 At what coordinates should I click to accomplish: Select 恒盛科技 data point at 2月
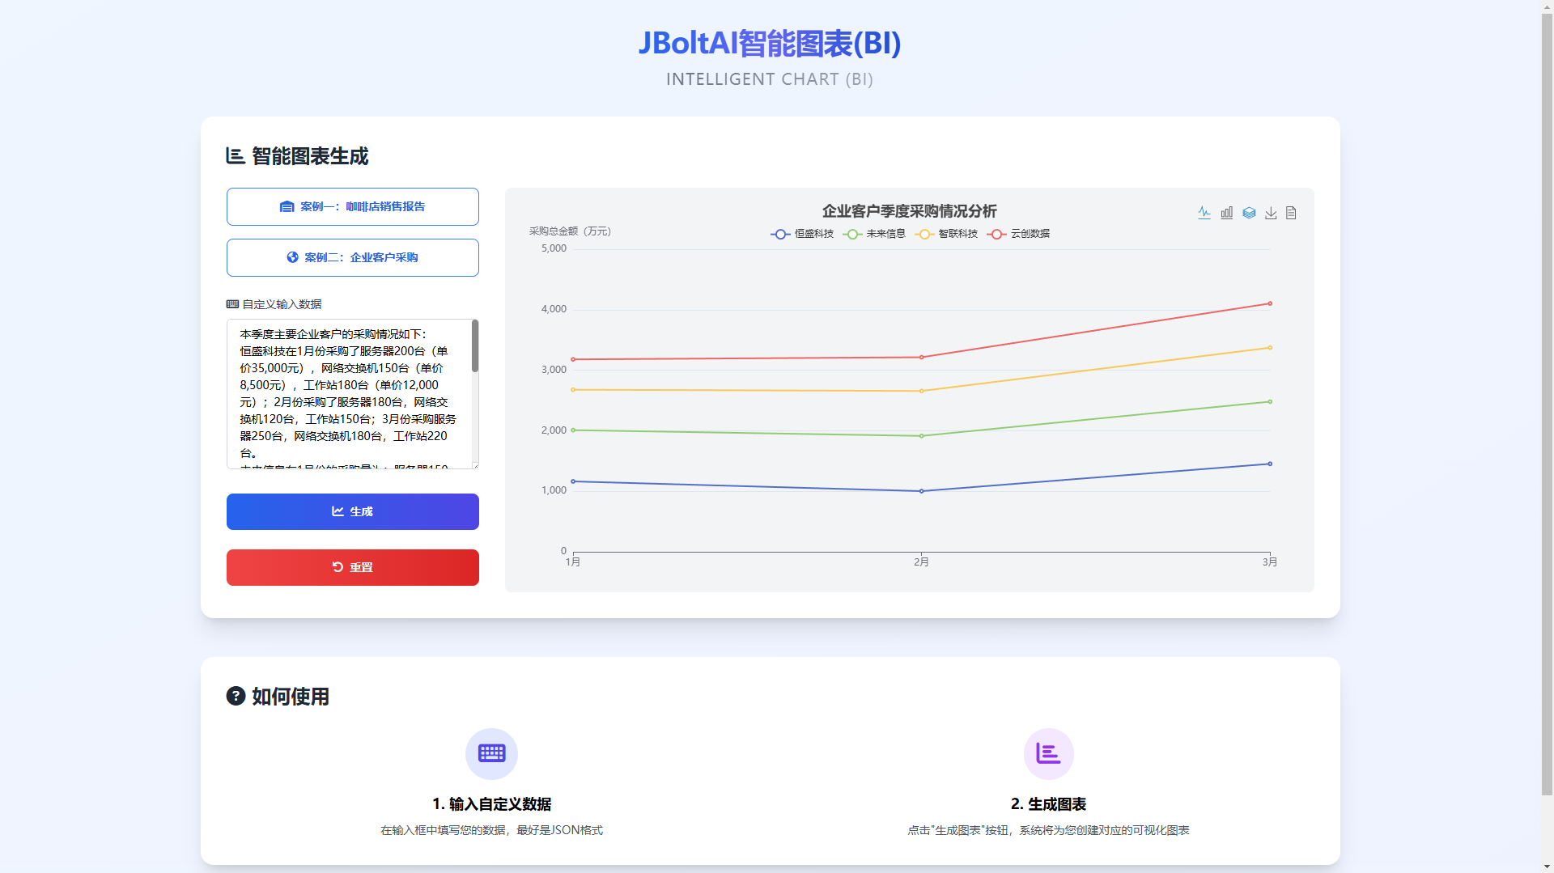click(x=921, y=491)
